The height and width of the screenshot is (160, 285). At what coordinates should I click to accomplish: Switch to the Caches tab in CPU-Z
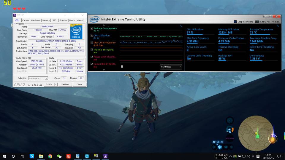[26, 20]
